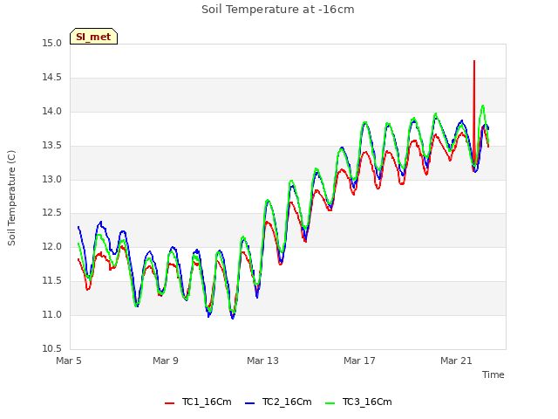Click the Time x-axis label
558x419 pixels.
point(493,374)
